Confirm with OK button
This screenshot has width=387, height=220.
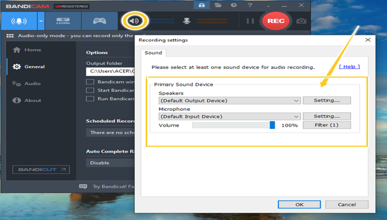coord(299,205)
